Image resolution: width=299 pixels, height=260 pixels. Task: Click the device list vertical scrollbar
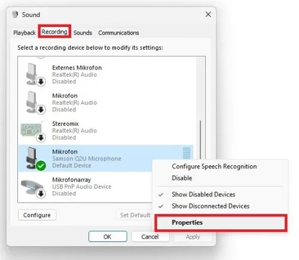[x=200, y=140]
